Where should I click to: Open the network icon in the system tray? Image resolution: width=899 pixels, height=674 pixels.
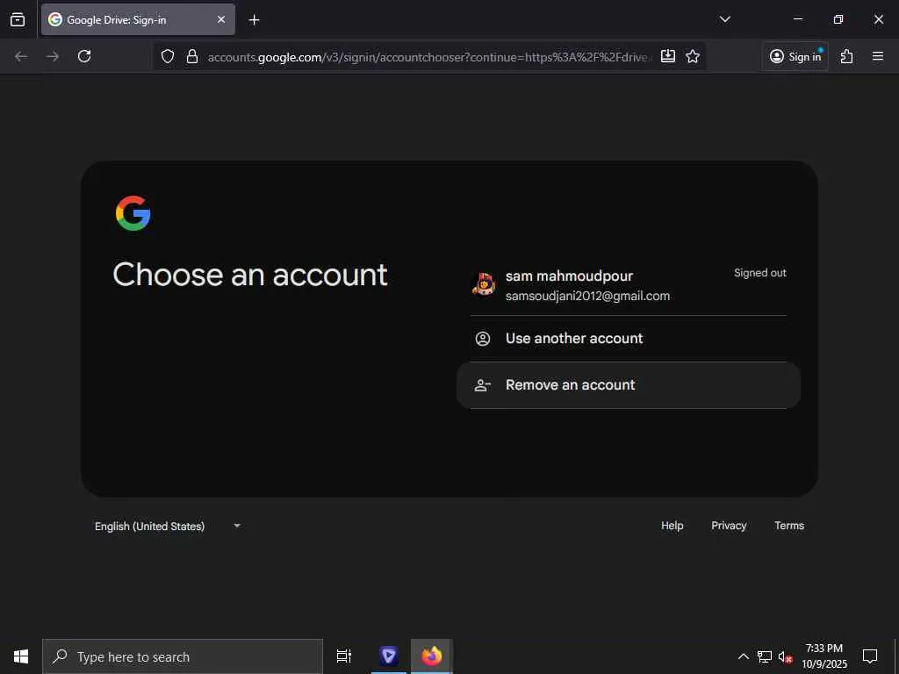[x=765, y=656]
